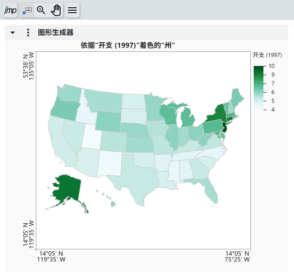
Task: Select the tooltip annotation tool
Action: click(27, 10)
